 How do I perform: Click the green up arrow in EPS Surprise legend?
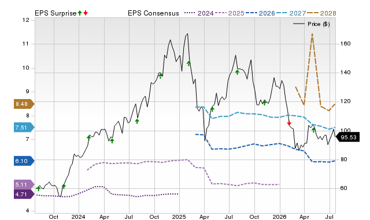click(80, 13)
